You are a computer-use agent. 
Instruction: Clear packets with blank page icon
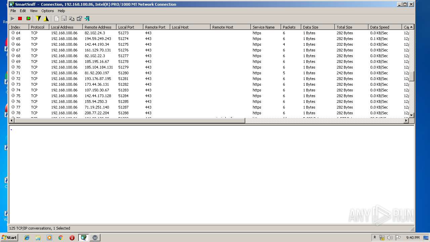56,18
